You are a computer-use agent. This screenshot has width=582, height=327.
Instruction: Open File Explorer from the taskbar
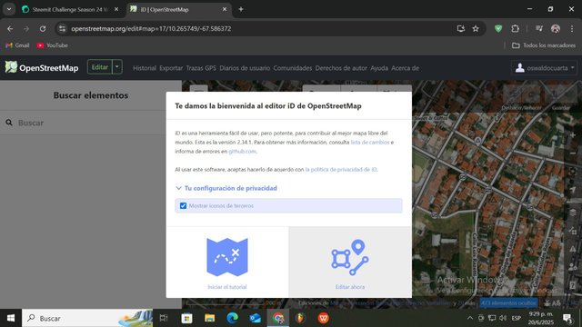point(210,318)
